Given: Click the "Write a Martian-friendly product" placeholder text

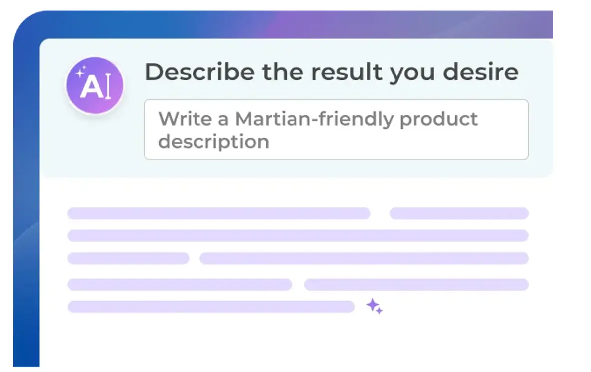Looking at the screenshot, I should [317, 119].
